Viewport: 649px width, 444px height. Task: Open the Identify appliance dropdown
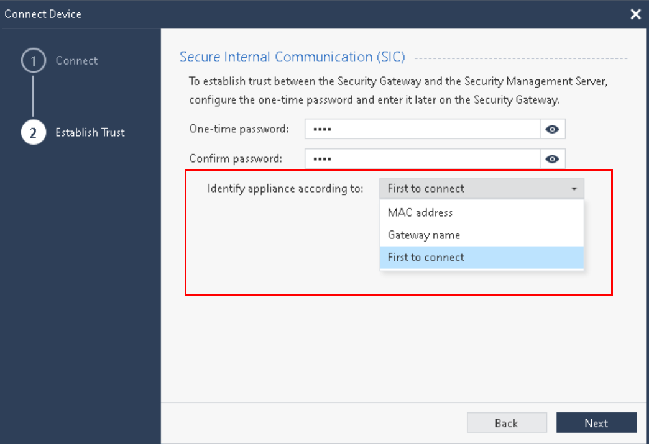pos(481,189)
